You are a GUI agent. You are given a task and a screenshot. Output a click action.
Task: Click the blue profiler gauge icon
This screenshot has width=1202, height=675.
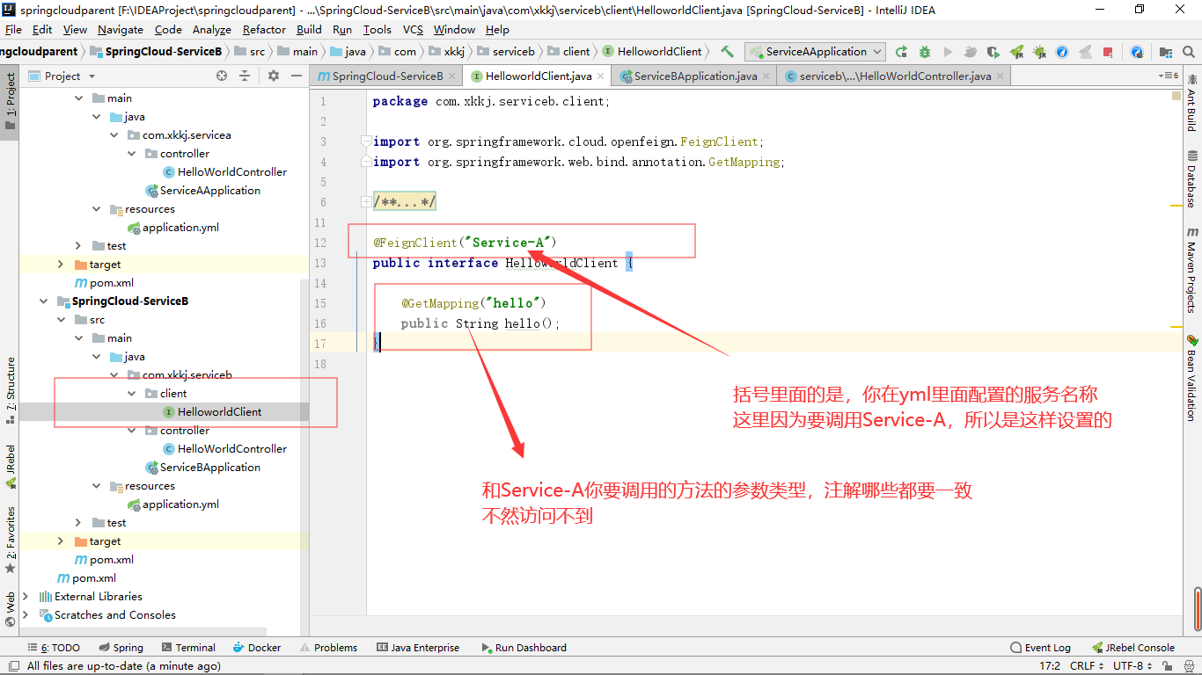coord(1062,52)
